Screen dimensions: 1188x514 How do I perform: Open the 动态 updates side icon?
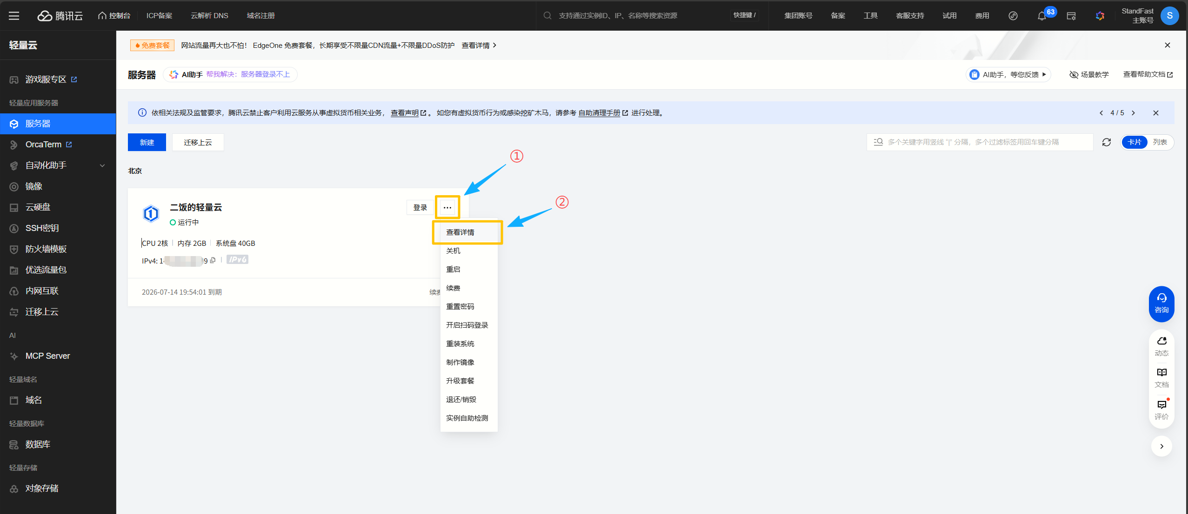point(1161,346)
